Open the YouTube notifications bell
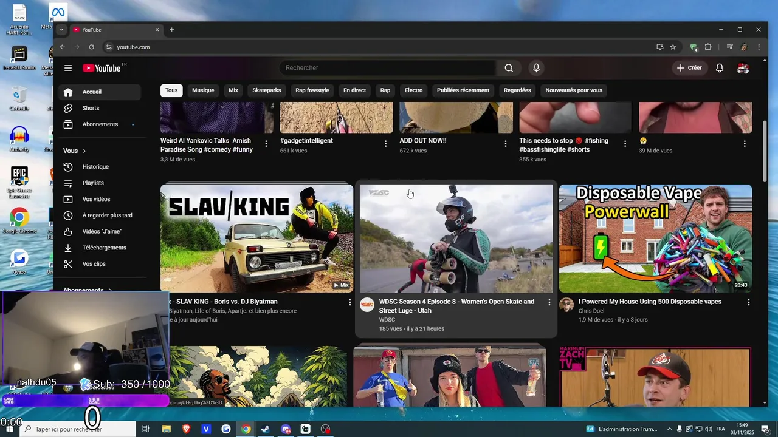The height and width of the screenshot is (437, 778). coord(720,68)
